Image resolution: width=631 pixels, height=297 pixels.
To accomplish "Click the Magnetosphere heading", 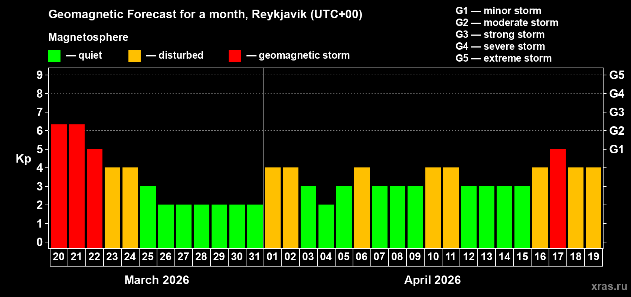I will tap(88, 37).
